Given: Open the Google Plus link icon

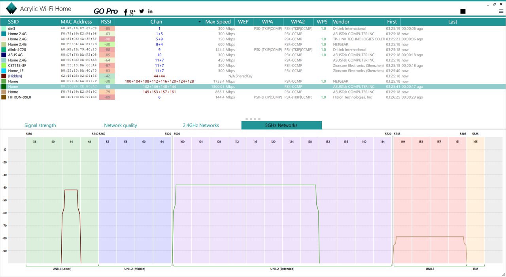Looking at the screenshot, I should click(x=132, y=12).
